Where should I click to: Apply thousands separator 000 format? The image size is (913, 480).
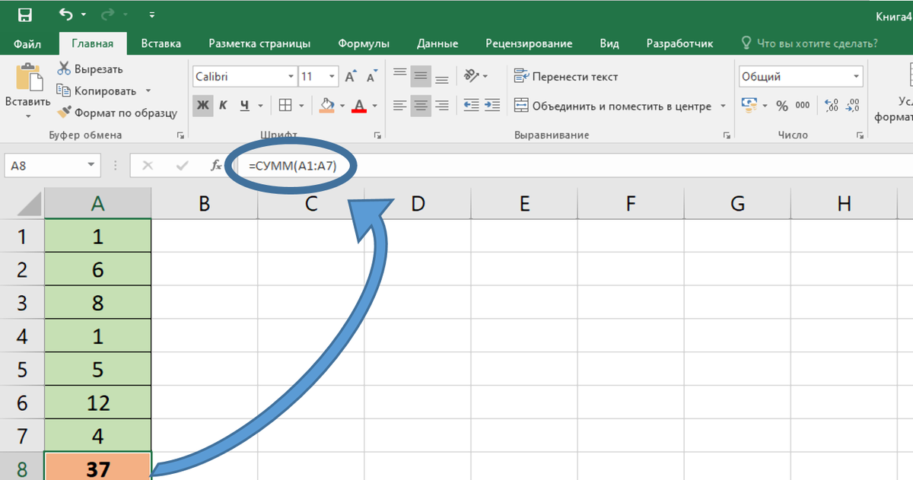pyautogui.click(x=803, y=106)
